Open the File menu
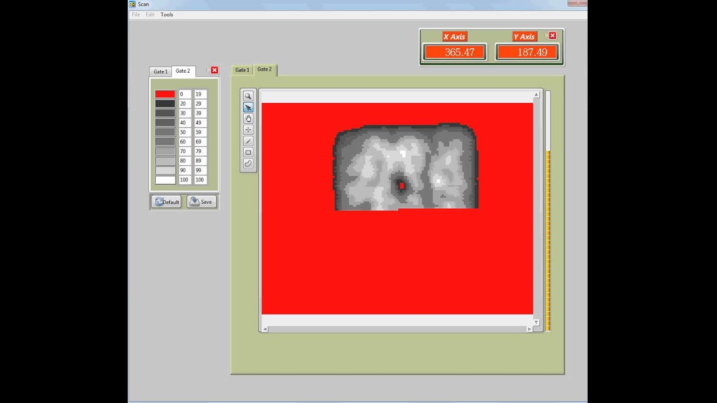The height and width of the screenshot is (403, 717). pos(136,15)
